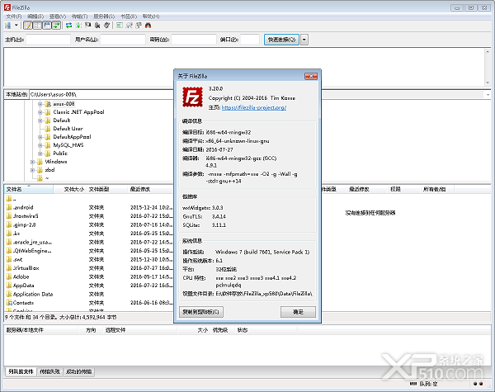Screen dimensions: 495x392
Task: Select the Default User folder in tree
Action: (68, 129)
